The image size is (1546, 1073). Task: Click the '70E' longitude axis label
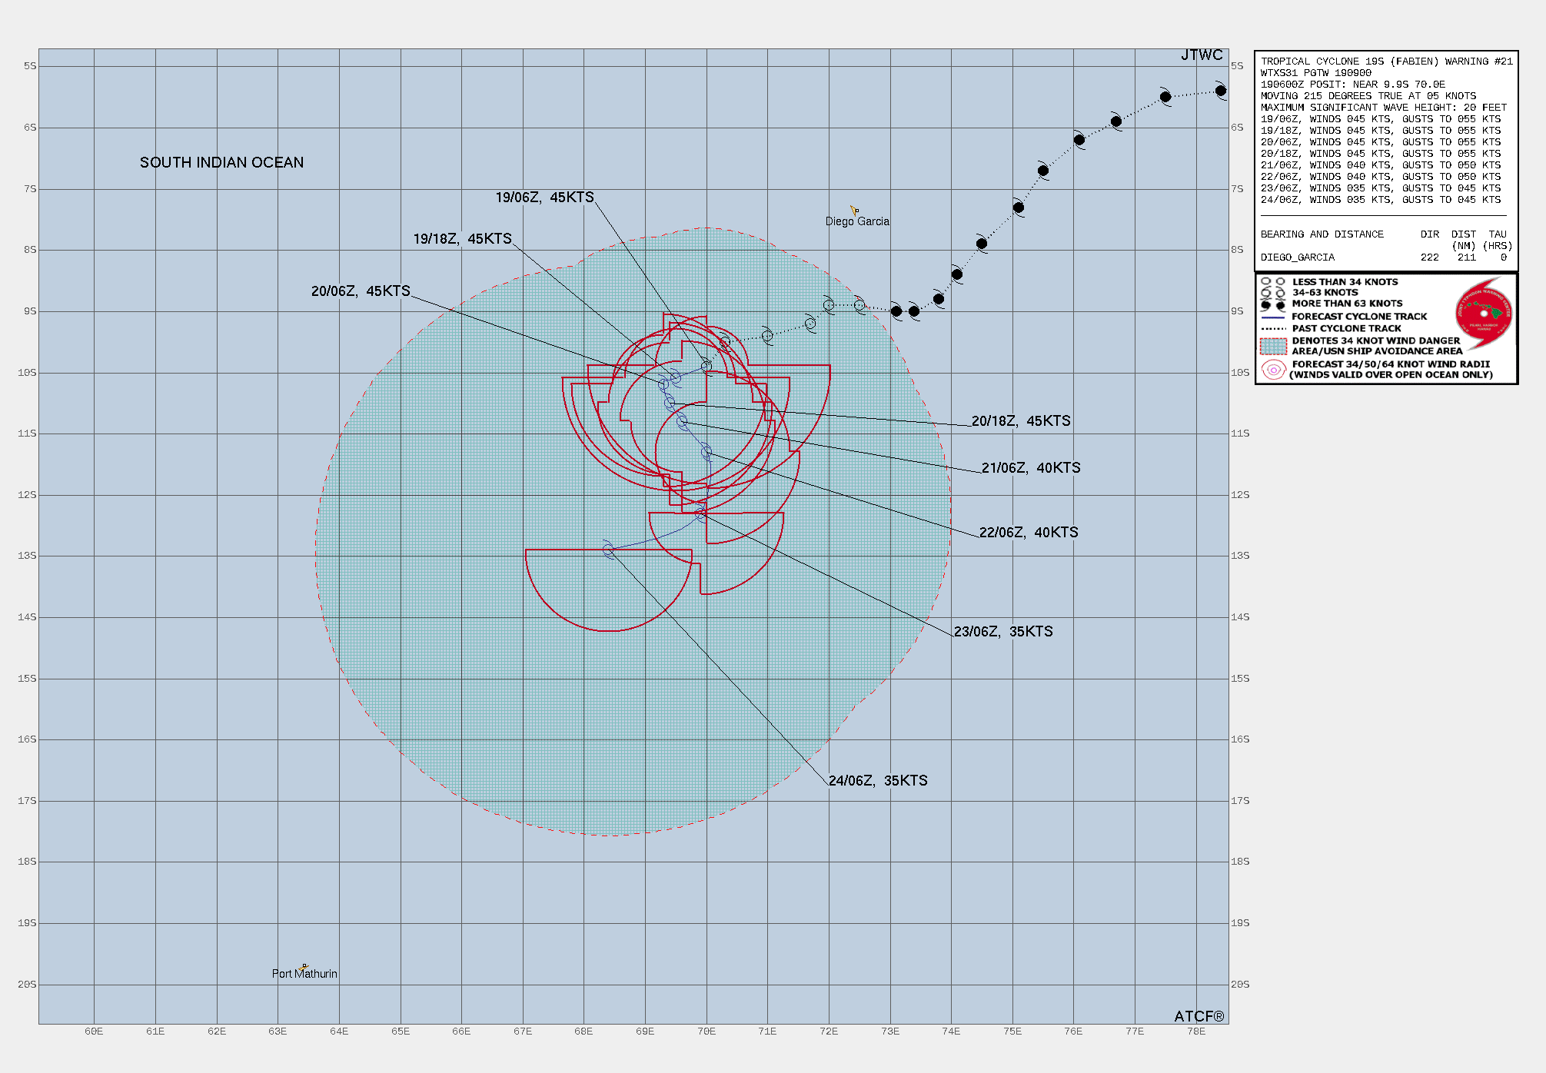click(x=706, y=1031)
